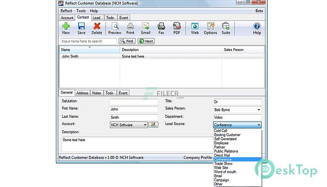Click the Print toolbar icon
Viewport: 327px width, 187px height.
(130, 29)
